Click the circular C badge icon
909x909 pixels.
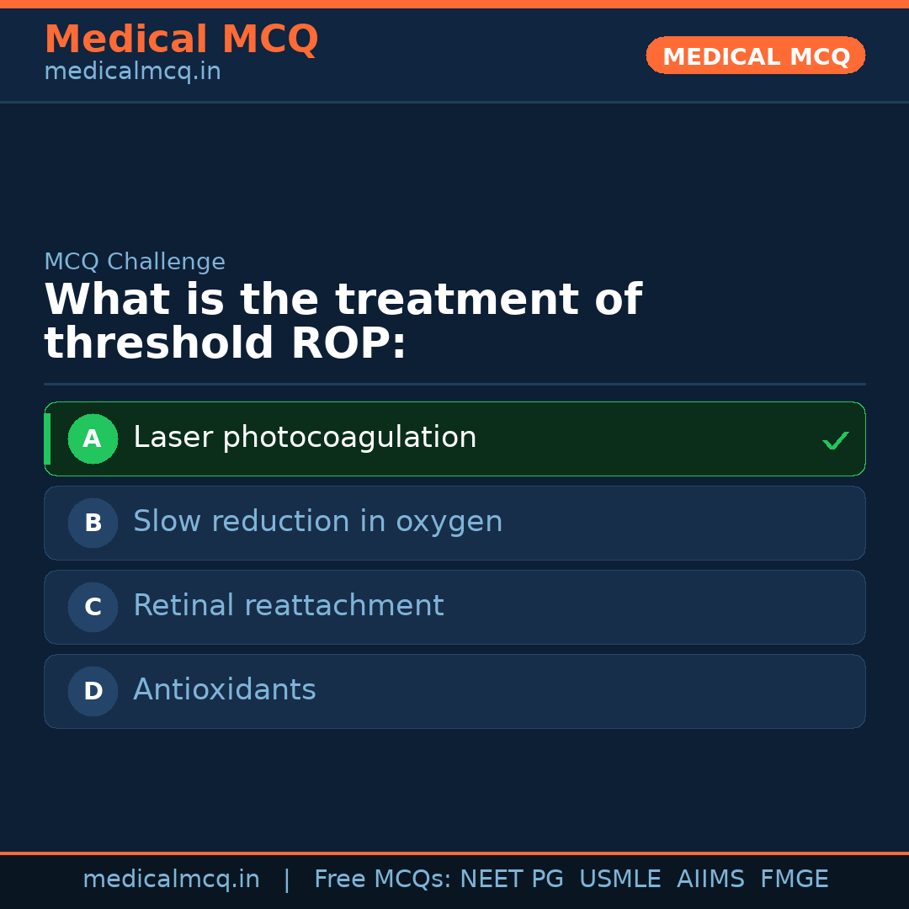pos(93,607)
